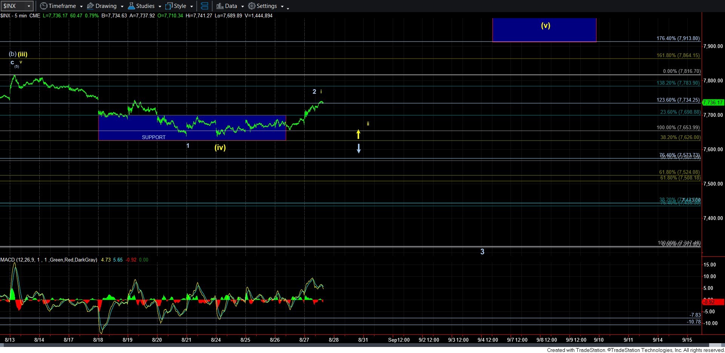Open the Data dropdown arrow

(x=242, y=6)
